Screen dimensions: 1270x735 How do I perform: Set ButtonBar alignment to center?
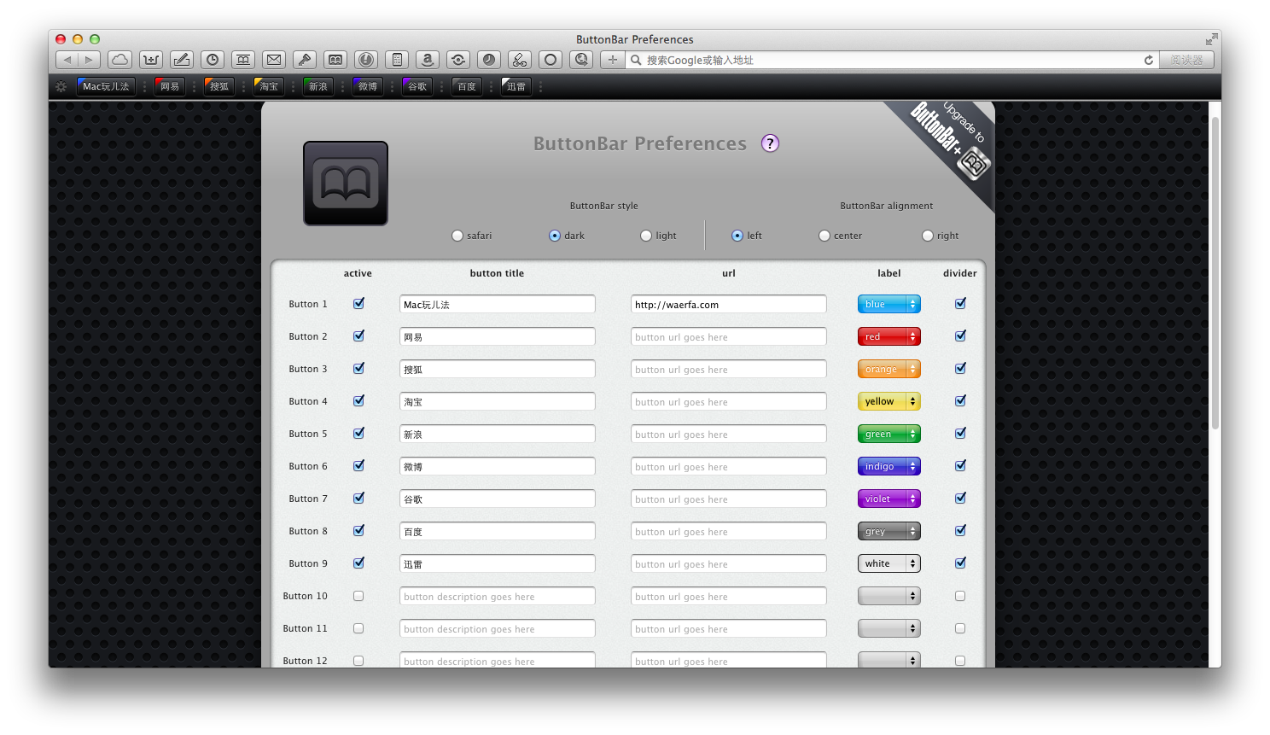[824, 236]
